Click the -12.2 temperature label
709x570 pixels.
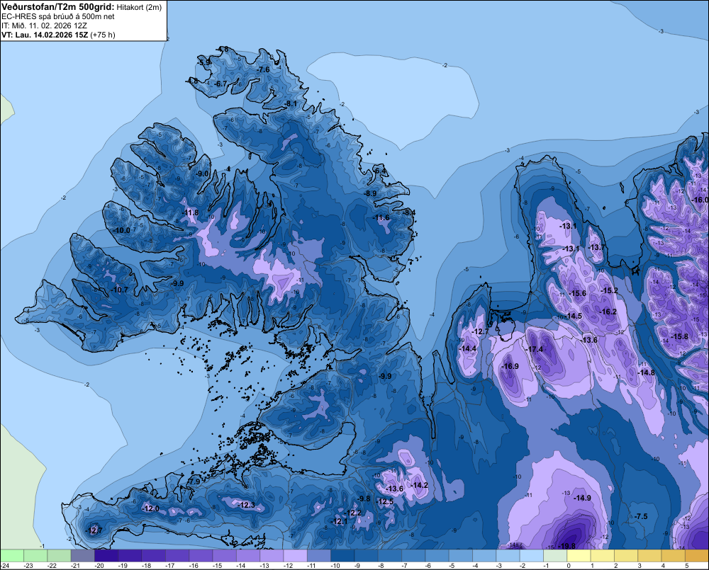(x=354, y=513)
